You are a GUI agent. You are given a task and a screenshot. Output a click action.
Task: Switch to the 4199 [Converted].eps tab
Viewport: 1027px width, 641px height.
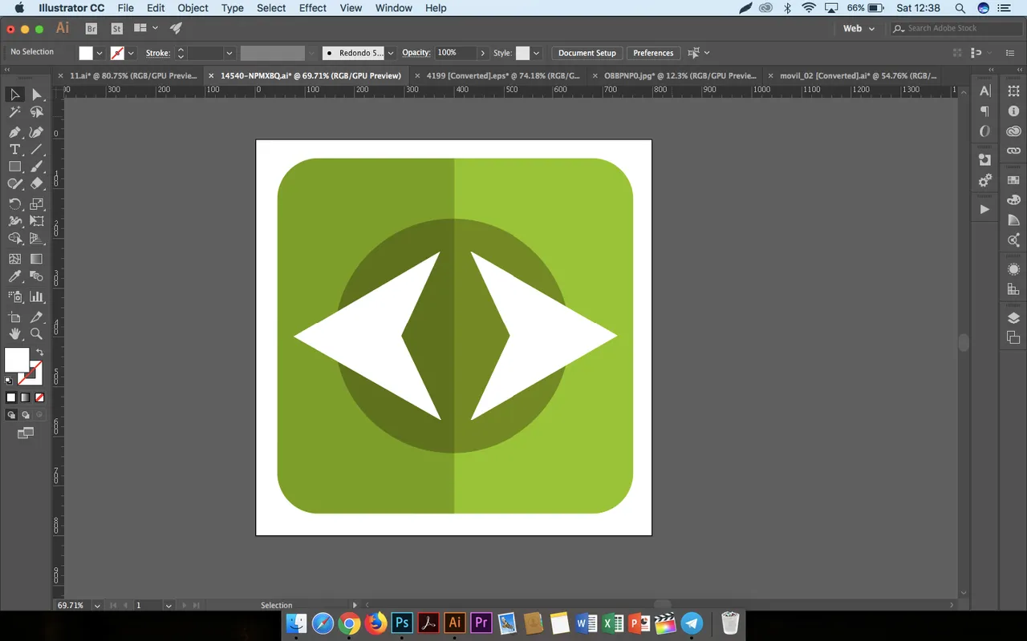coord(503,75)
